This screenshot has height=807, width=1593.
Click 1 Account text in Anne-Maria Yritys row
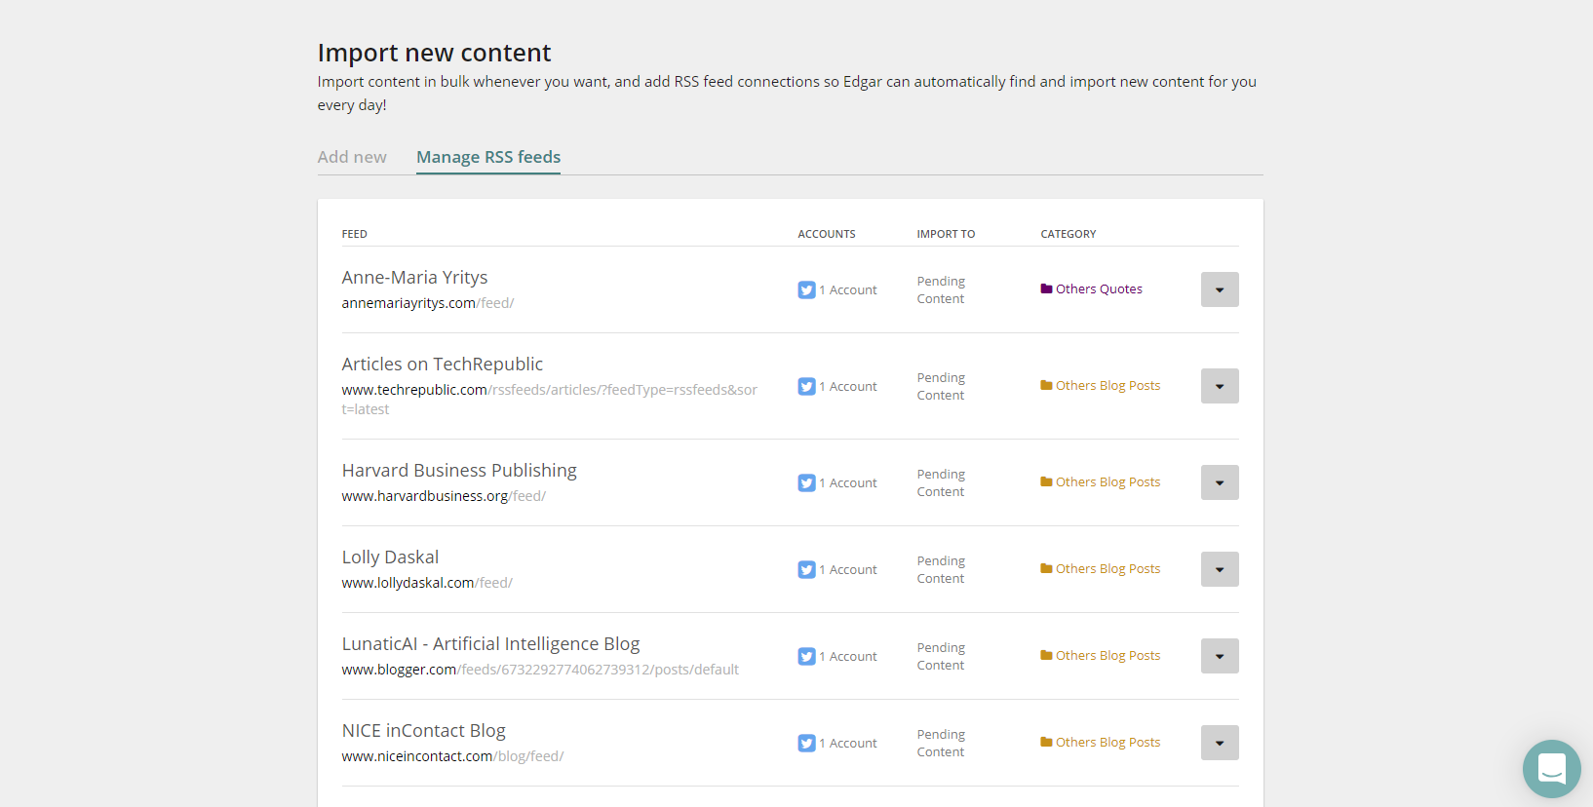pos(848,290)
